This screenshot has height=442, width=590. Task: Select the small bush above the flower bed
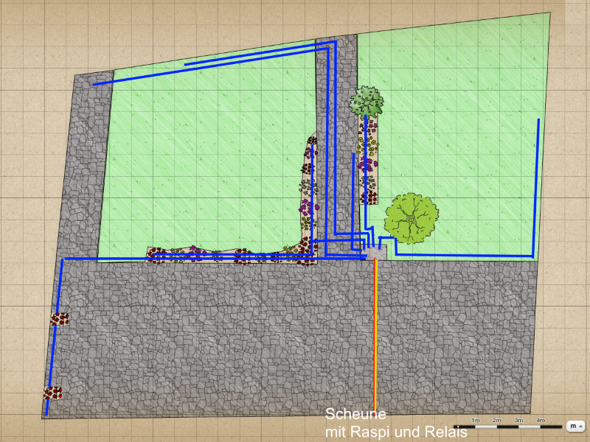[x=367, y=101]
